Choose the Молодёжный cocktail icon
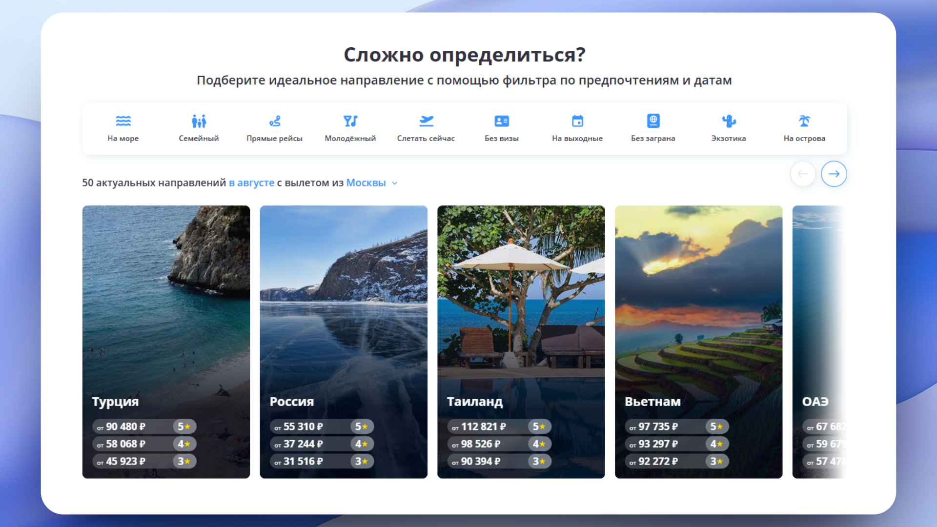This screenshot has width=937, height=527. [350, 121]
